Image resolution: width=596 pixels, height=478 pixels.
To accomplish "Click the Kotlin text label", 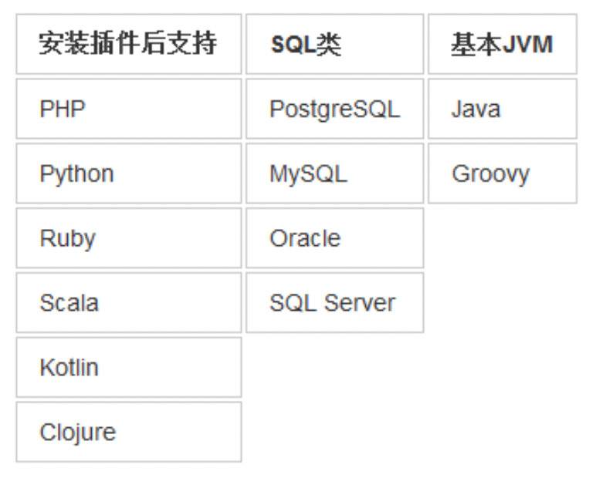I will click(x=69, y=368).
